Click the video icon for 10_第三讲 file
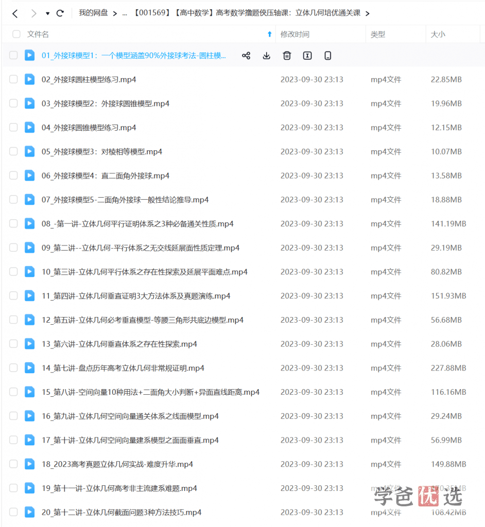 coord(29,272)
